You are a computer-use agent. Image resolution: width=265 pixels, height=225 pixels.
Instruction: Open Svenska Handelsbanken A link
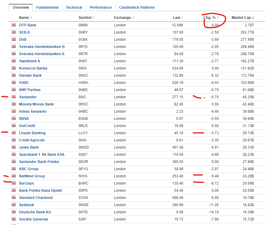click(x=42, y=54)
